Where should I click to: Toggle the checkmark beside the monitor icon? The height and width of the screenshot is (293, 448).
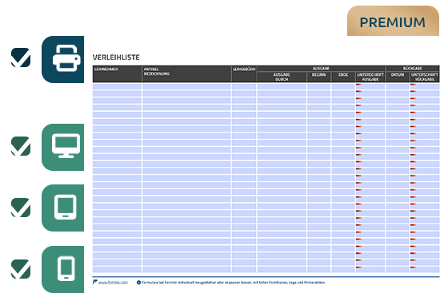click(x=21, y=146)
